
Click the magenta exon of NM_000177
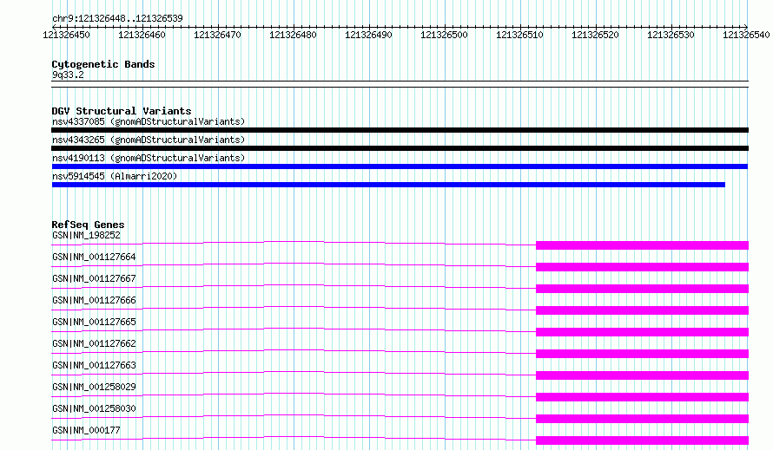(x=643, y=440)
